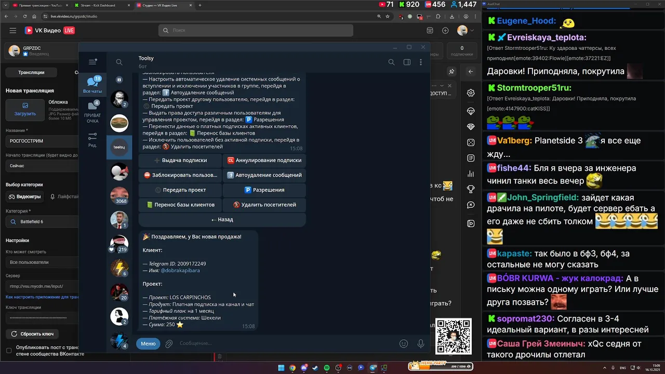Click the diamond icon in VK sidebar
This screenshot has height=374, width=665.
click(x=471, y=127)
